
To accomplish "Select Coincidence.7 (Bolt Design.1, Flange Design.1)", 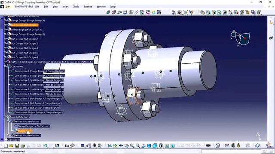I will coord(38,99).
